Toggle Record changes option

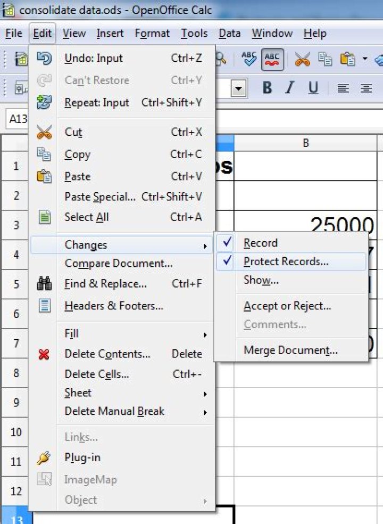(260, 243)
